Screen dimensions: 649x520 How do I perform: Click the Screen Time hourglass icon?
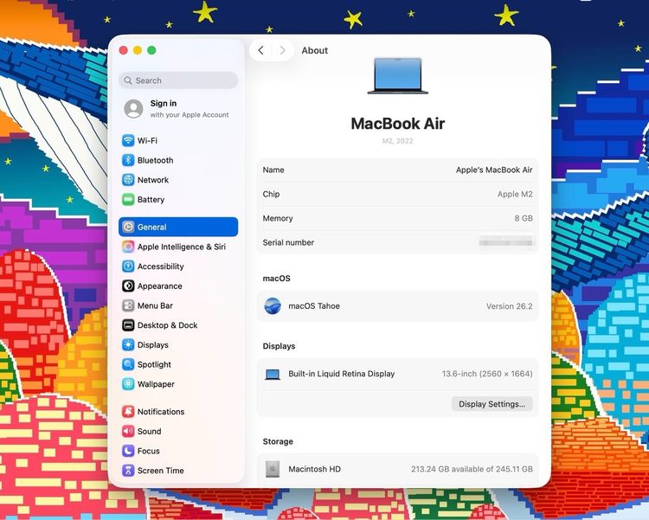pos(128,471)
